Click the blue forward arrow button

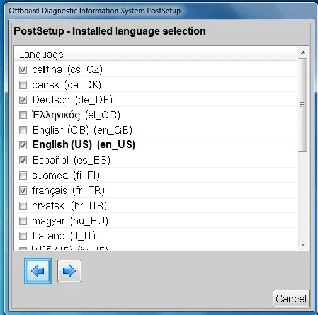point(69,271)
